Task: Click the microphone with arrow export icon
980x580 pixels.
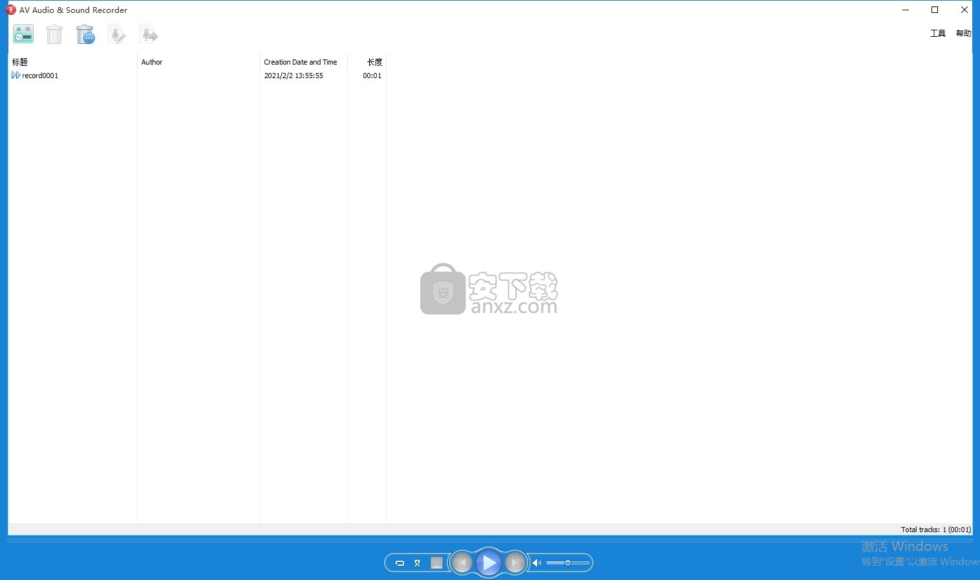Action: [149, 34]
